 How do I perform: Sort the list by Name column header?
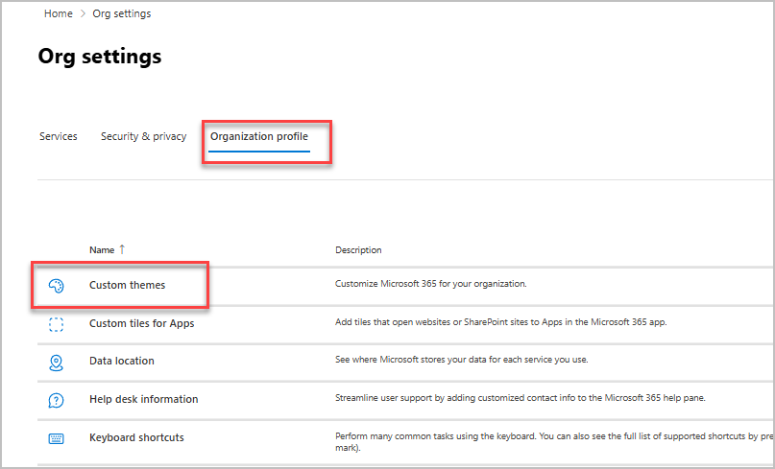[102, 250]
